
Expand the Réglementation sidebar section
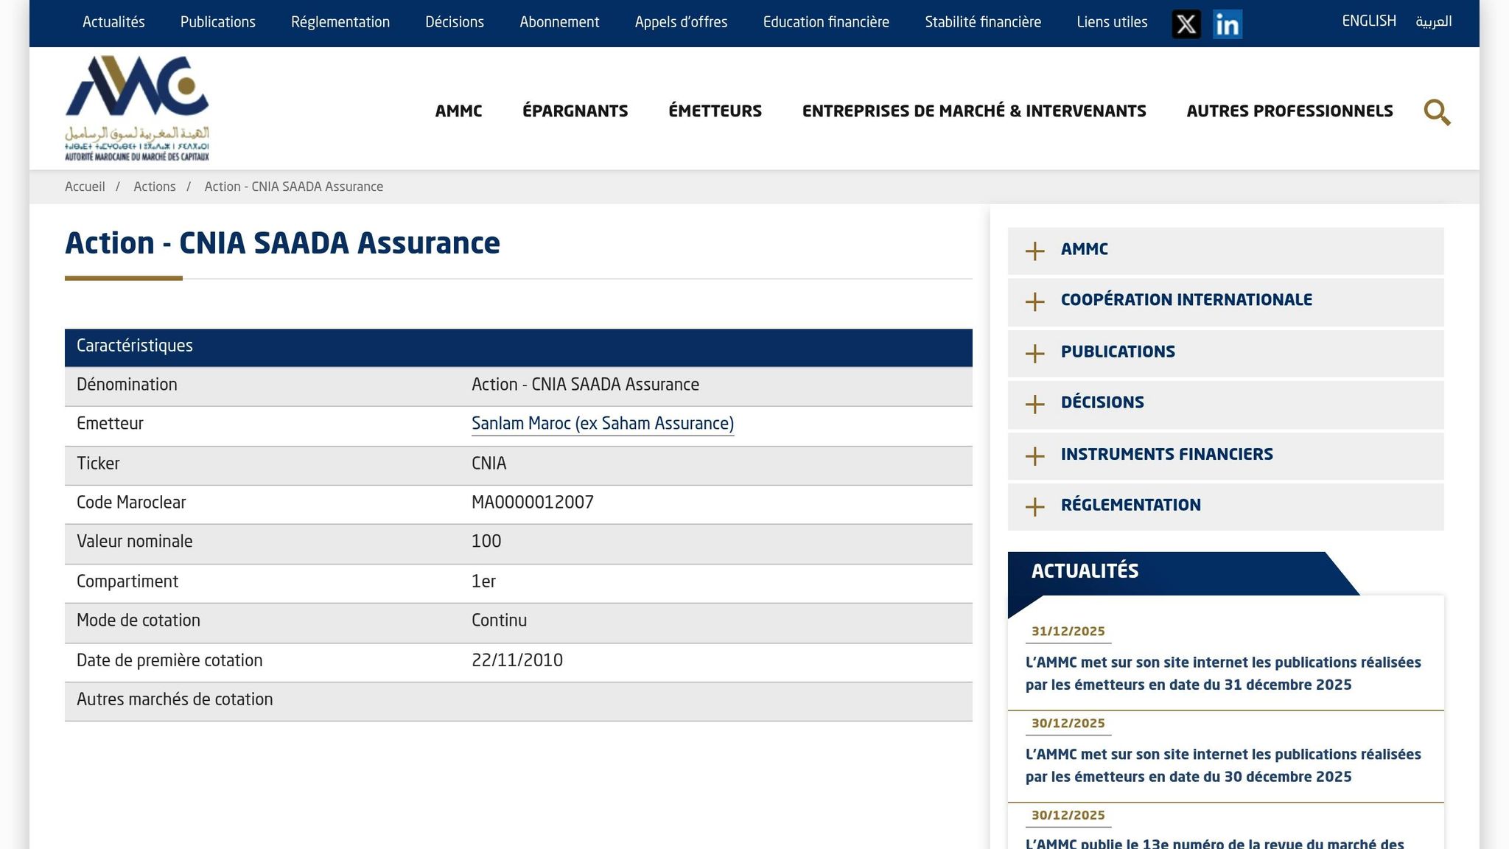(1130, 506)
